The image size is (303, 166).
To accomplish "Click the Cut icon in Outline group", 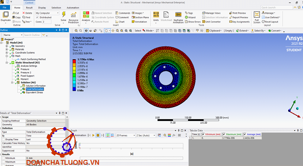I will click(14, 13).
